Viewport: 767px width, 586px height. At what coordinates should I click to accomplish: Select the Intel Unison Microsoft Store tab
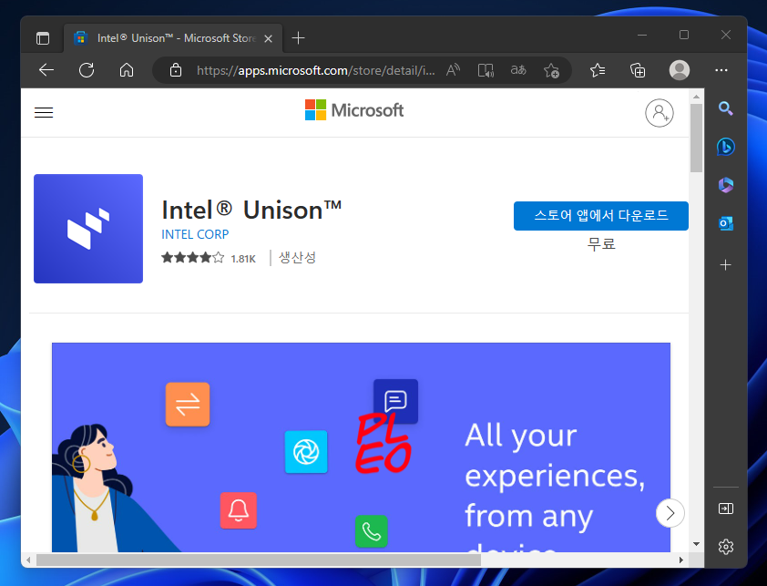click(173, 38)
